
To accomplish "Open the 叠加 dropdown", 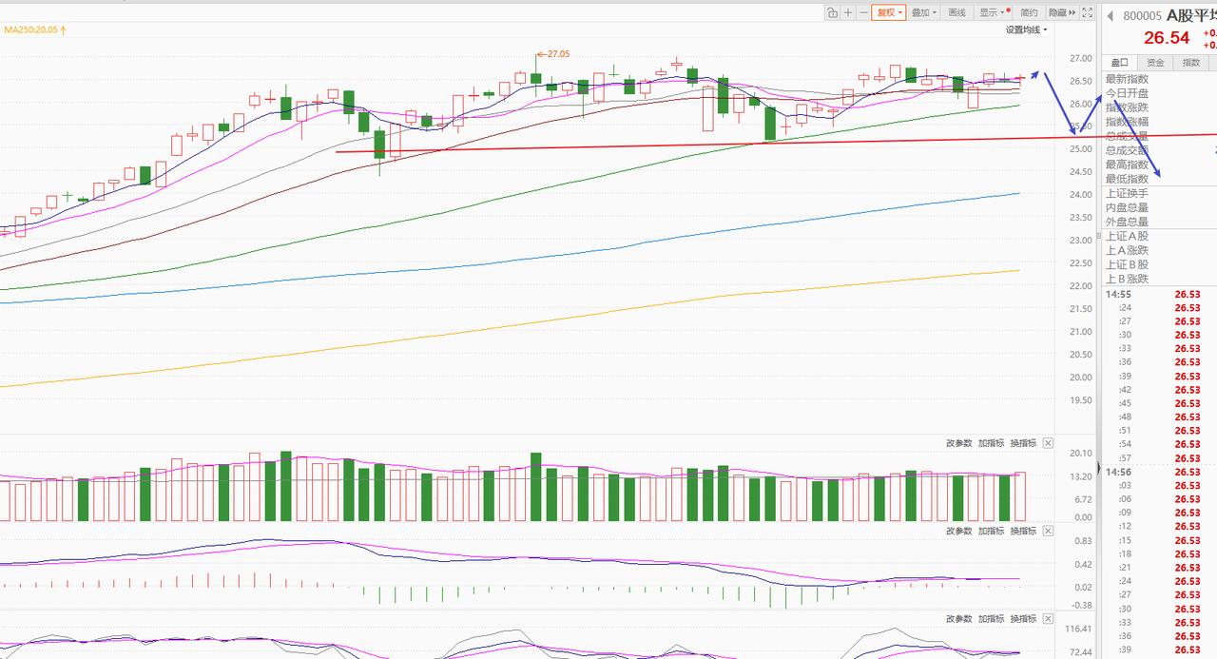I will 923,12.
